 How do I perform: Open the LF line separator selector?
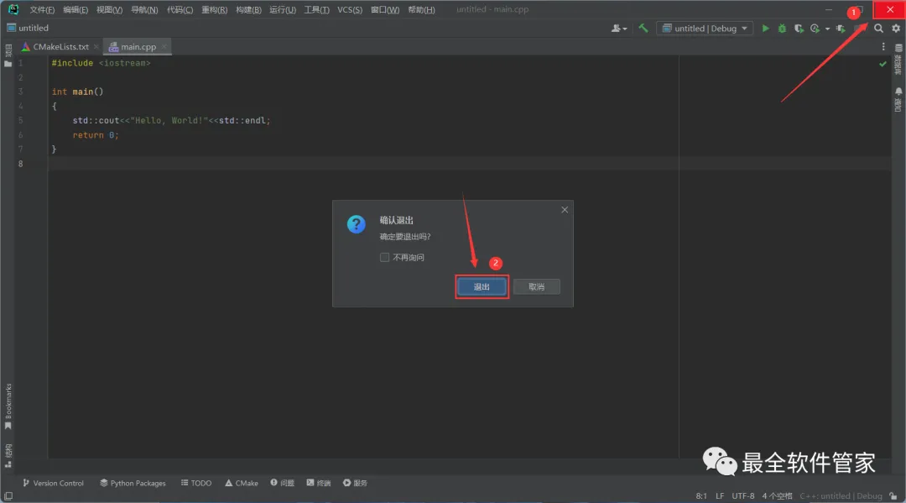coord(720,496)
